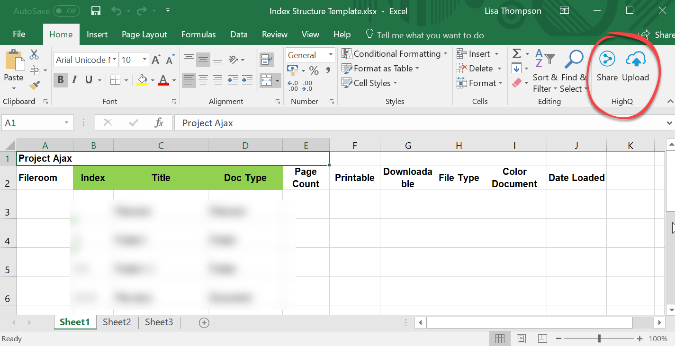The height and width of the screenshot is (346, 675).
Task: Click the Save floppy disk icon
Action: (96, 11)
